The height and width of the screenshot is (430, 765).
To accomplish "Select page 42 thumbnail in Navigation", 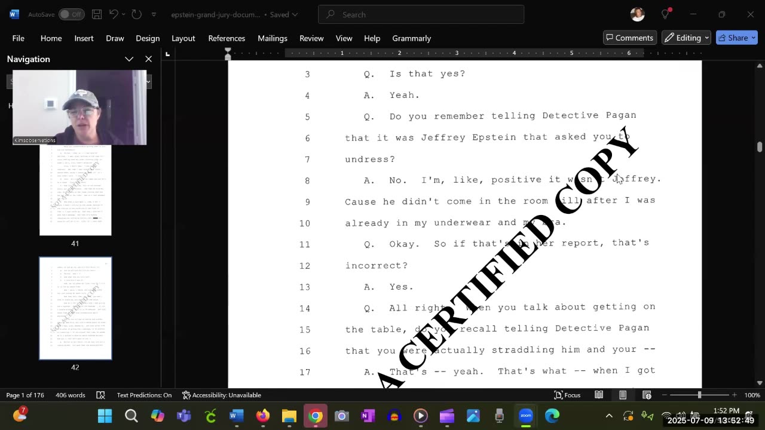I will (x=75, y=308).
